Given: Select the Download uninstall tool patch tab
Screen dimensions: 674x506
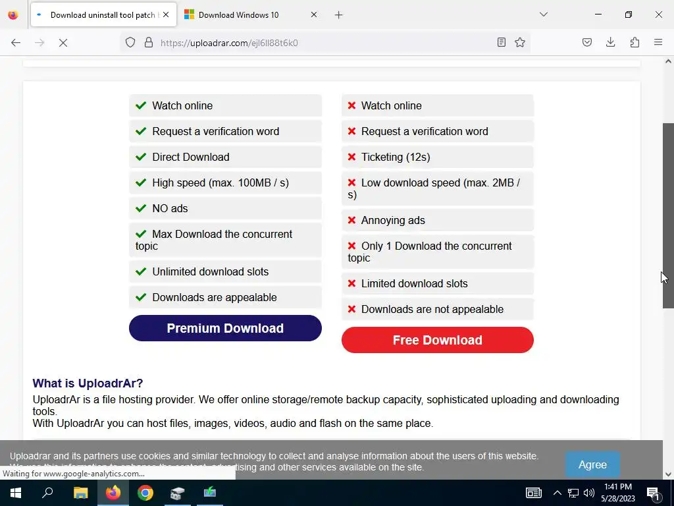Looking at the screenshot, I should click(x=103, y=15).
